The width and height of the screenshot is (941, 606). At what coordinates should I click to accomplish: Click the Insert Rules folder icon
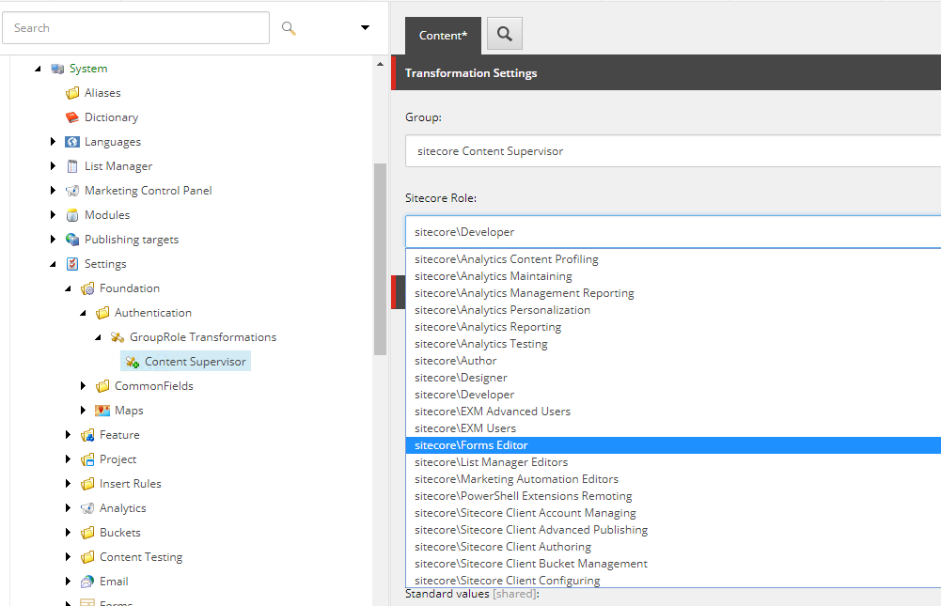click(87, 484)
